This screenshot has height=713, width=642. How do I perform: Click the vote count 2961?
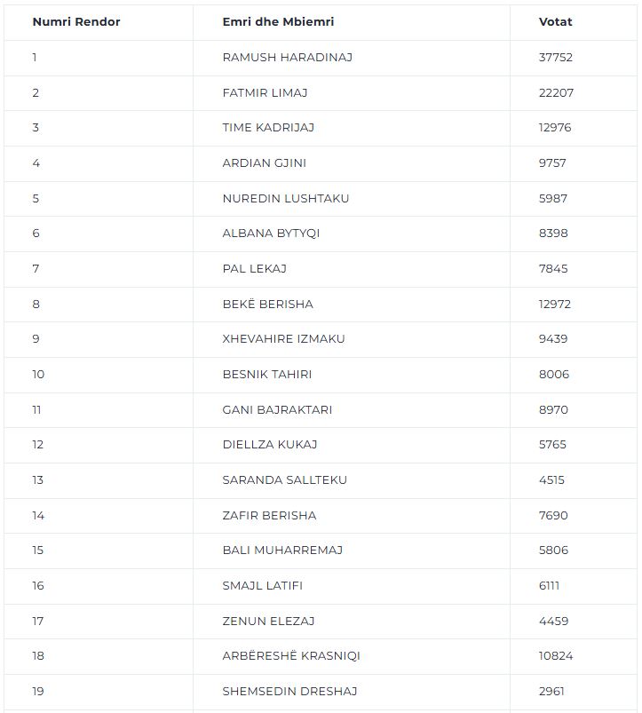coord(551,690)
